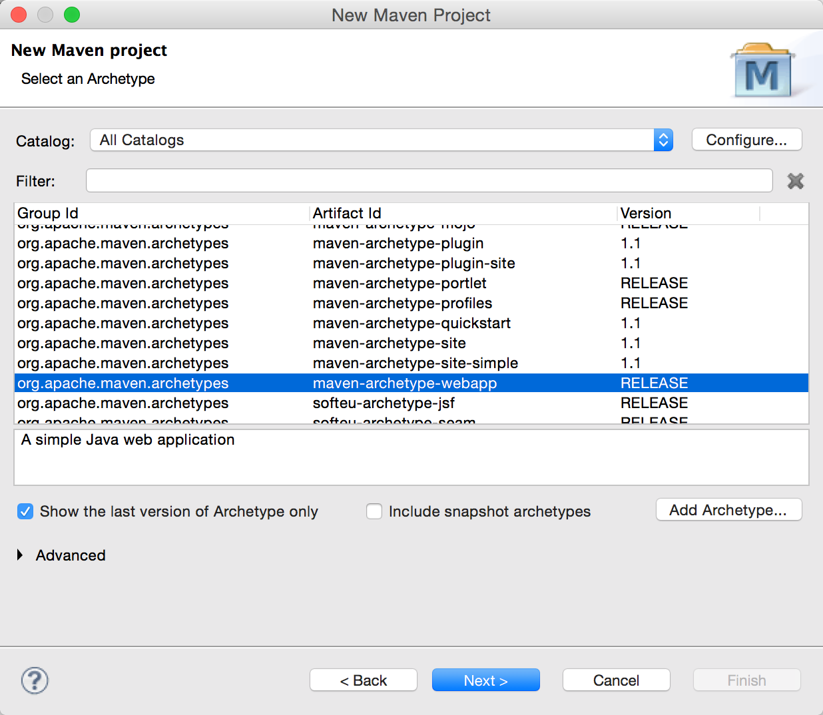
Task: Sort by the Version column header
Action: tap(688, 213)
